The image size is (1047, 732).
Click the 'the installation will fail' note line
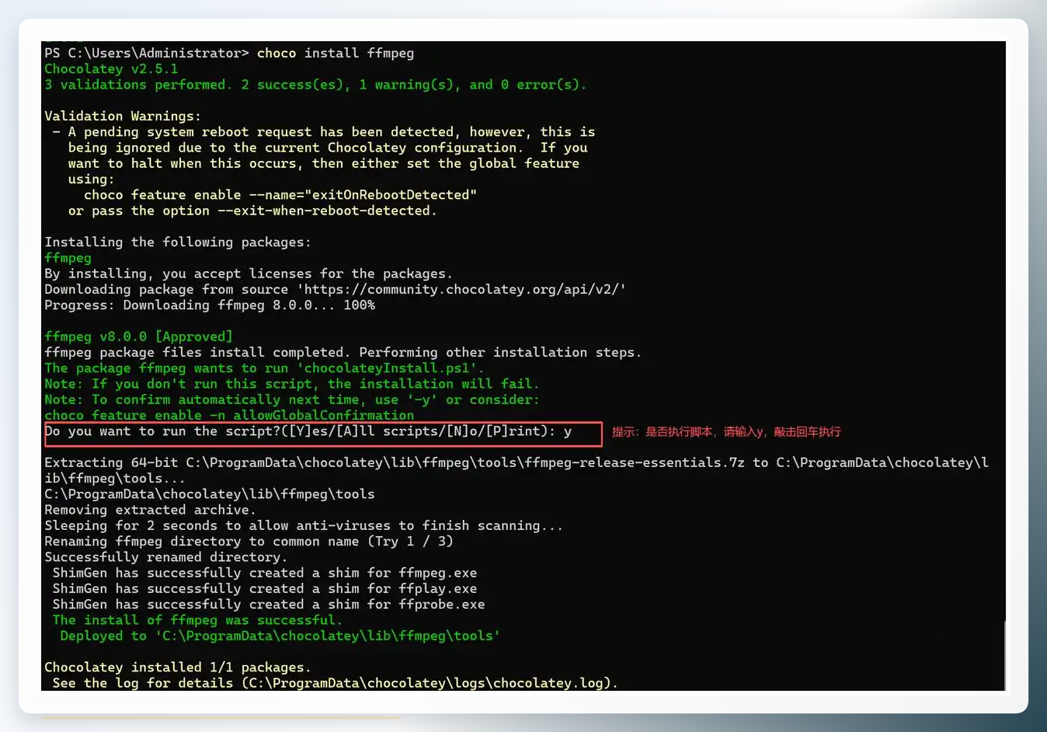(292, 384)
